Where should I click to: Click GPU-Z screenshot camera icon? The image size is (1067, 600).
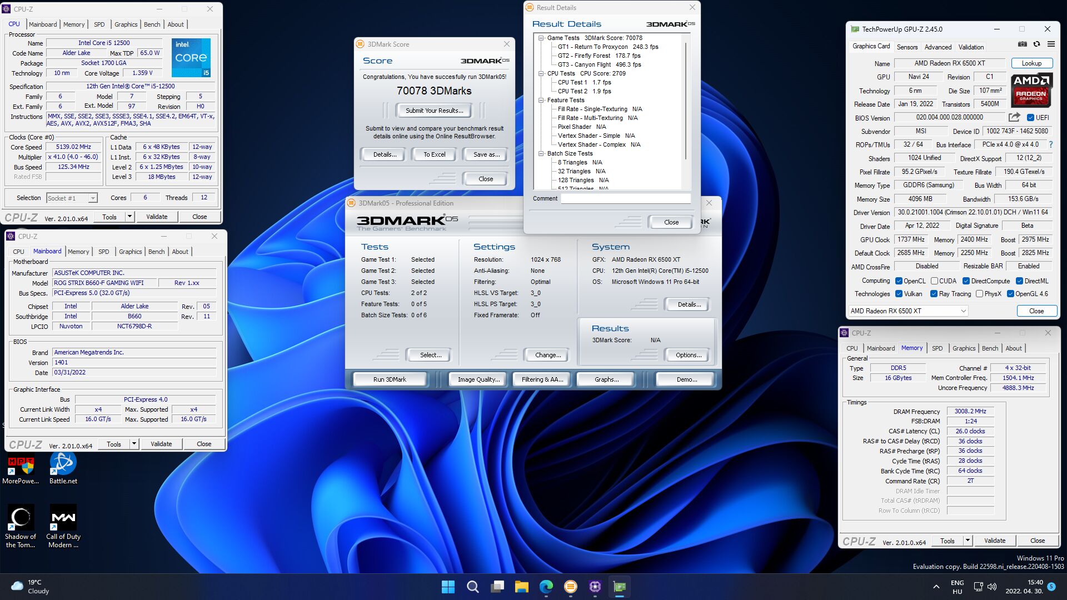(1022, 44)
